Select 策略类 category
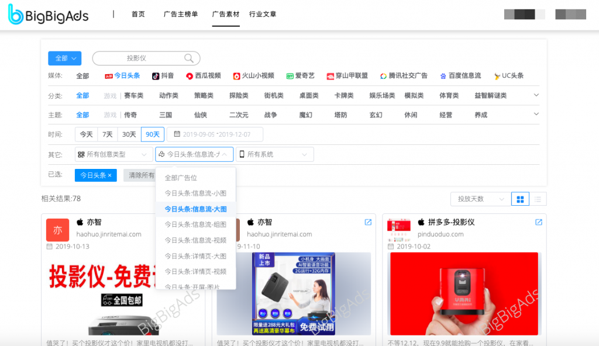Image resolution: width=599 pixels, height=346 pixels. (204, 95)
